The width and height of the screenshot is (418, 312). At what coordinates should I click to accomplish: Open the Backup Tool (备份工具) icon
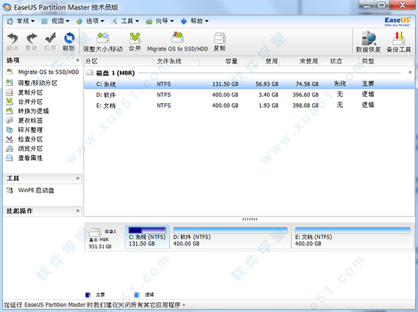point(398,41)
